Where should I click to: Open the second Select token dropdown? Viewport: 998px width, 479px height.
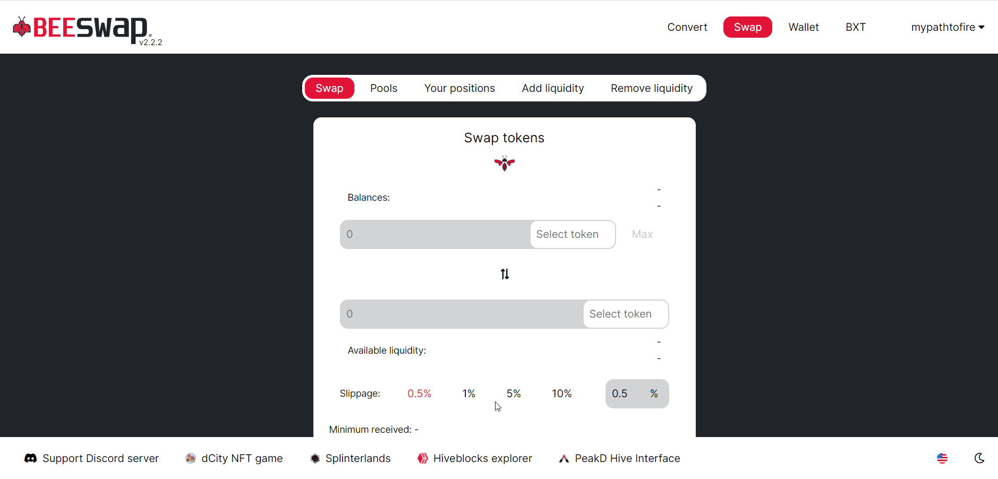pyautogui.click(x=626, y=314)
